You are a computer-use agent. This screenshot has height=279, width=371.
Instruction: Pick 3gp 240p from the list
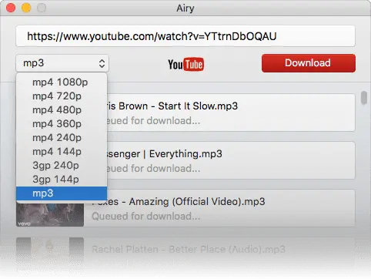coord(62,166)
